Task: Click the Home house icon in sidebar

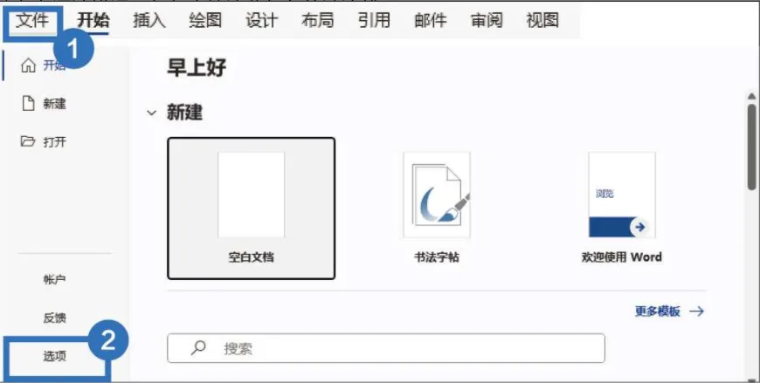Action: [x=29, y=65]
